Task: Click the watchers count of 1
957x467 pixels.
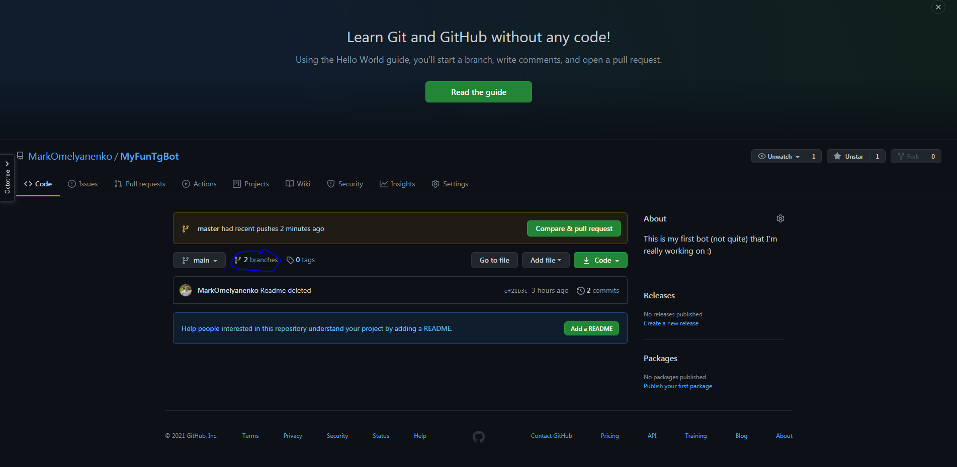Action: 814,157
